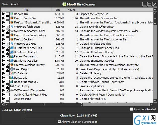This screenshot has width=158, height=125.
Task: Click the vertical scrollbar thumb grip
Action: pyautogui.click(x=155, y=18)
